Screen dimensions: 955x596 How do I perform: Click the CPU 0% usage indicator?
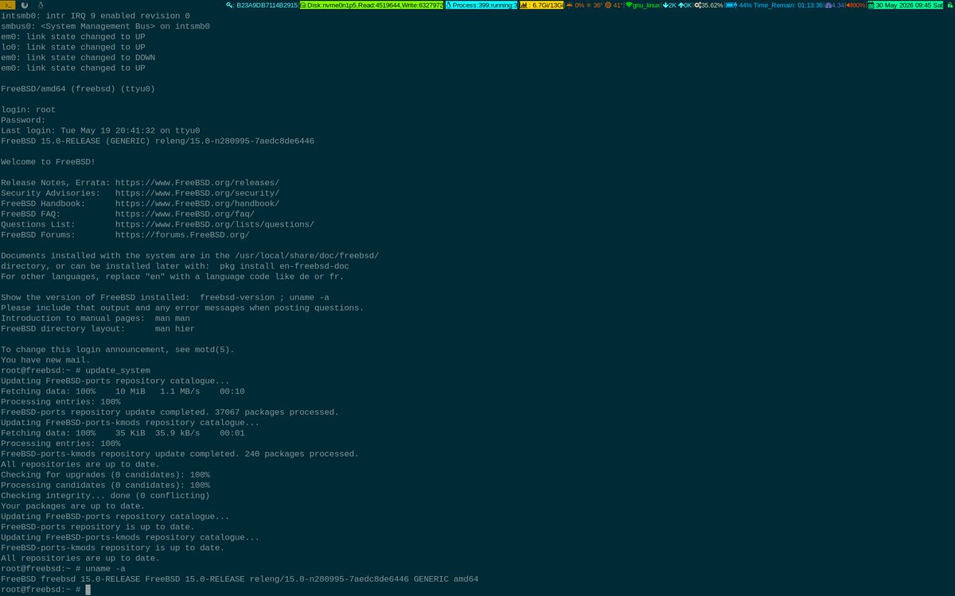(575, 6)
